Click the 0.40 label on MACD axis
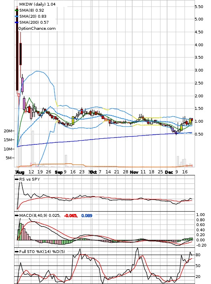211x284 pixels. pos(201,230)
